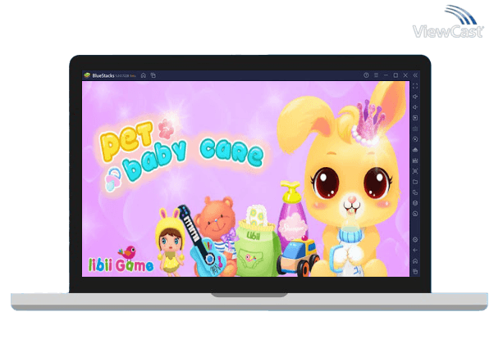
Task: Open multi-instance manager icon in sidebar
Action: 415,192
